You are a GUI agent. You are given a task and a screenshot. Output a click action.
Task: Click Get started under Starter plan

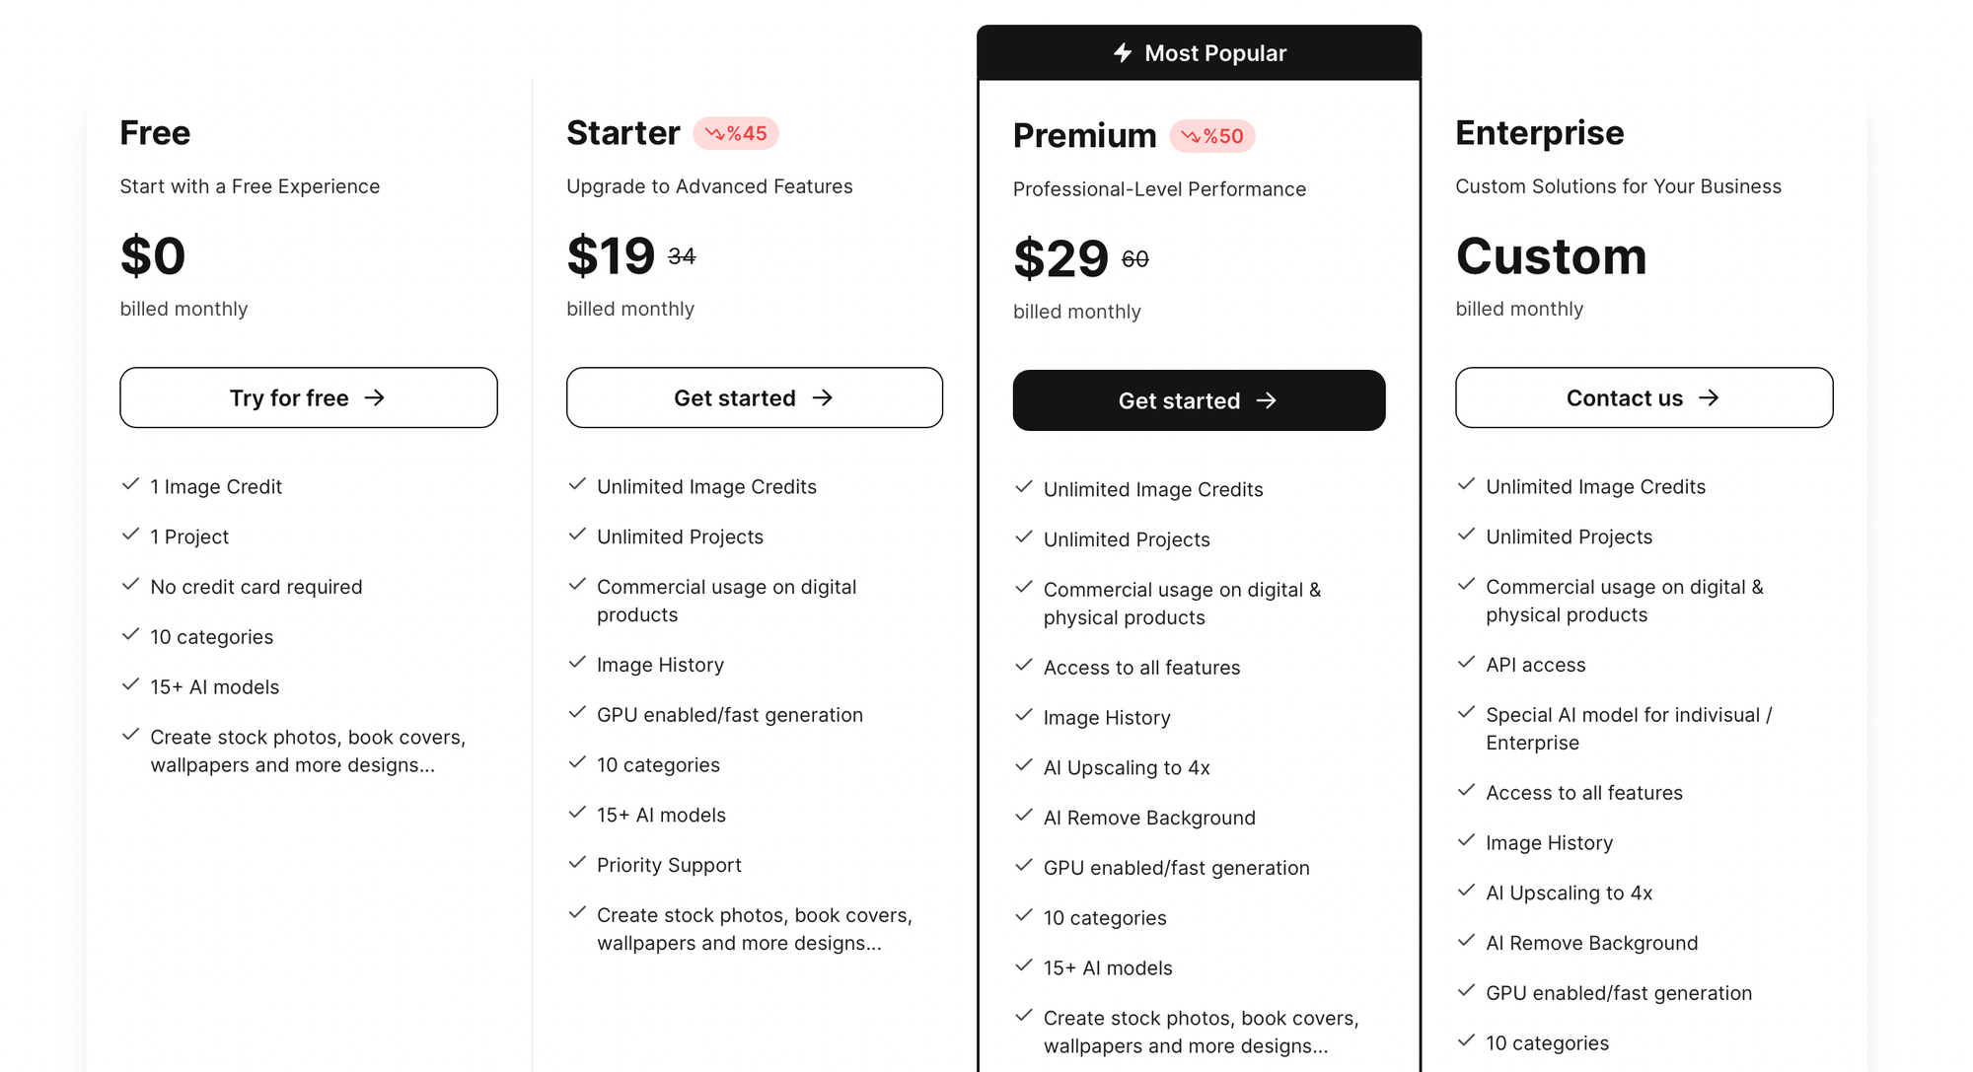[x=755, y=397]
